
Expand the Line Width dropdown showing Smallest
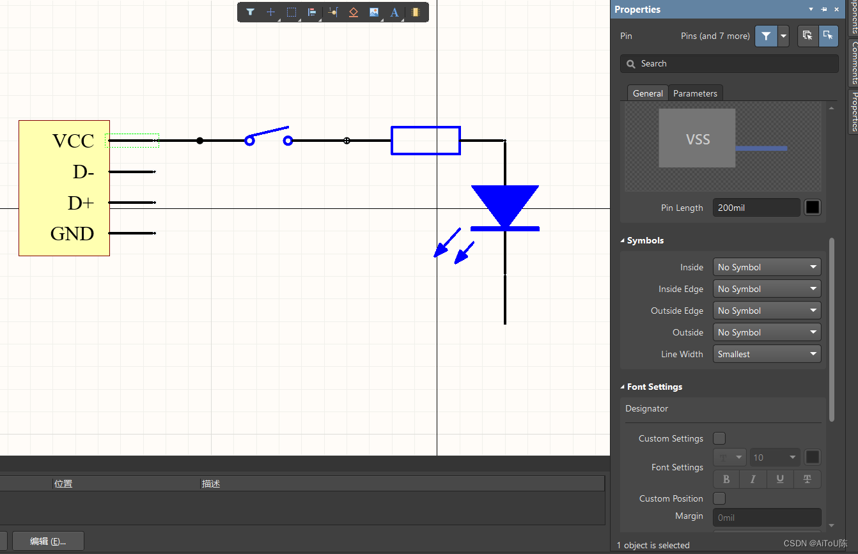click(x=767, y=354)
